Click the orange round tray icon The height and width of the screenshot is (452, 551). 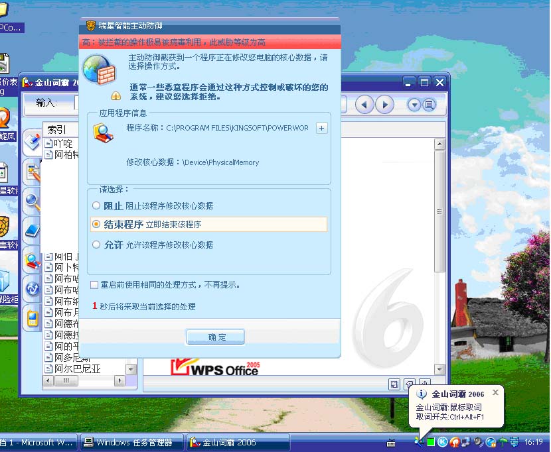pos(455,442)
